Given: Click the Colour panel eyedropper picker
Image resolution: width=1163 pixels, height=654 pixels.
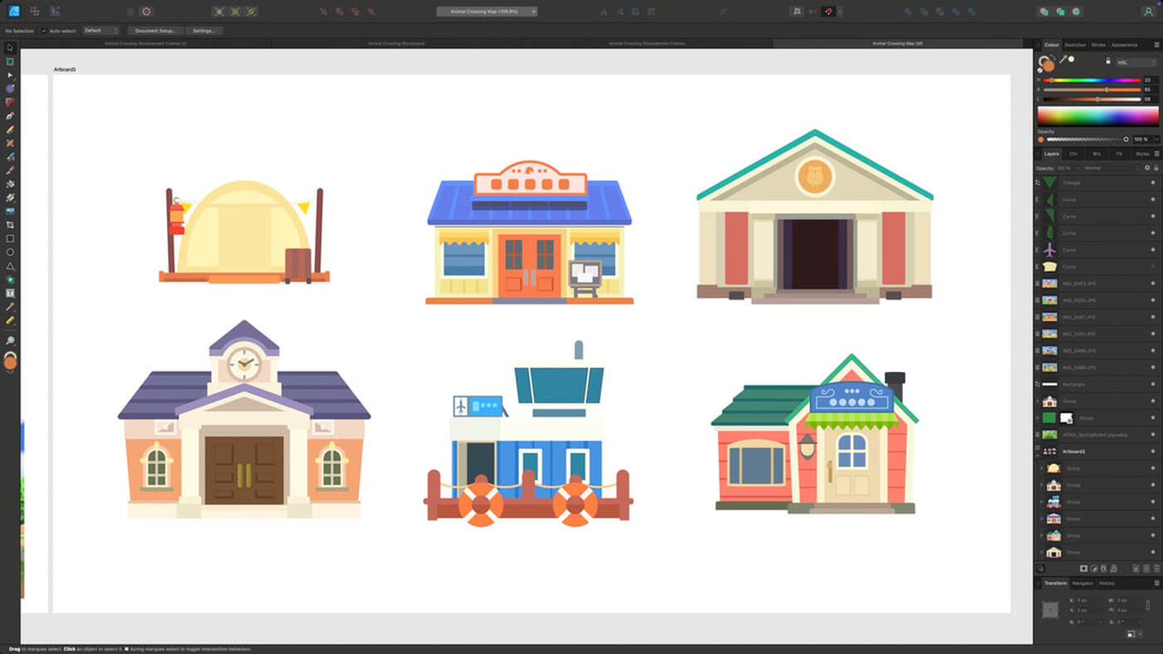Looking at the screenshot, I should coord(1064,59).
